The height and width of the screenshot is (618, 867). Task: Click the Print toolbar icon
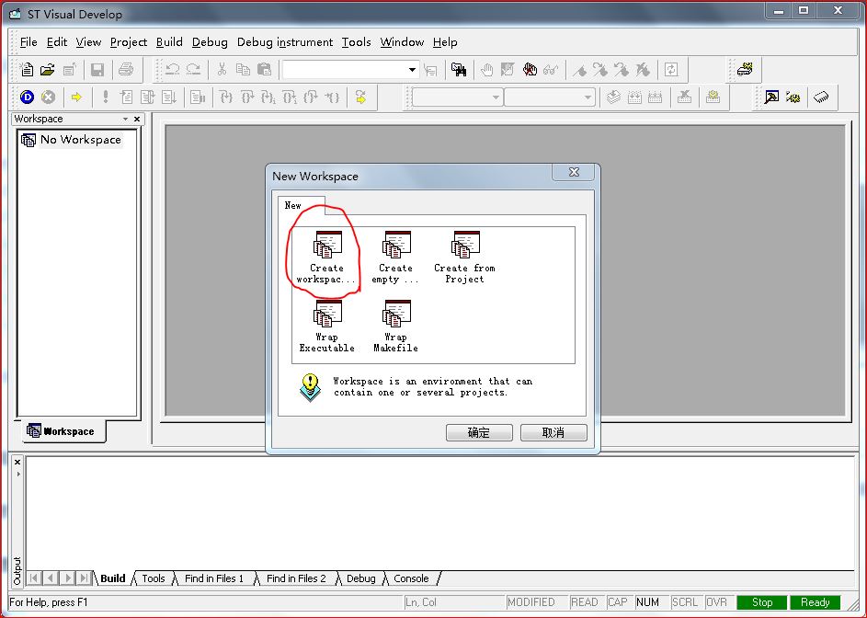(126, 70)
